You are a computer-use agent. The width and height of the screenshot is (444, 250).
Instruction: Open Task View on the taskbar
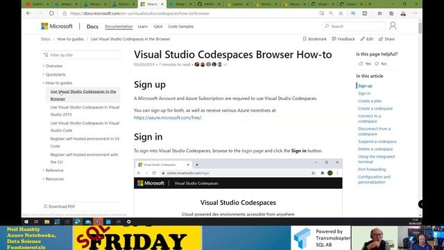pyautogui.click(x=36, y=222)
